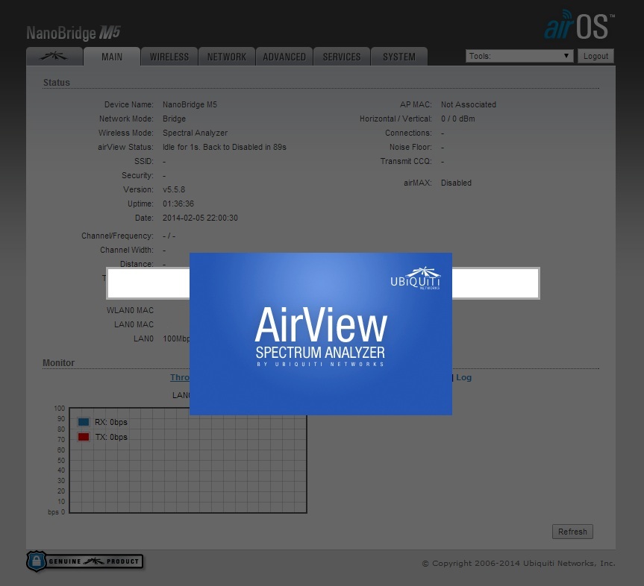Click the Ubiquiti Networks logo on splash
This screenshot has height=586, width=644.
tap(415, 278)
